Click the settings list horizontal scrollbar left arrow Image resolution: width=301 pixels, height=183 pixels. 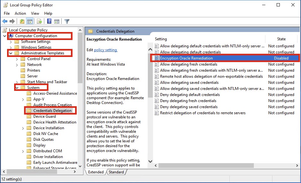pos(156,165)
